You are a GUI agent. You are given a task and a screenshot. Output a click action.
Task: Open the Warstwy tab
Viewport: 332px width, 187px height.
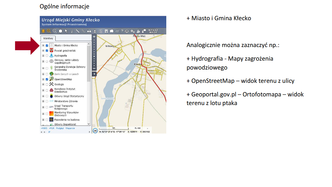48,38
